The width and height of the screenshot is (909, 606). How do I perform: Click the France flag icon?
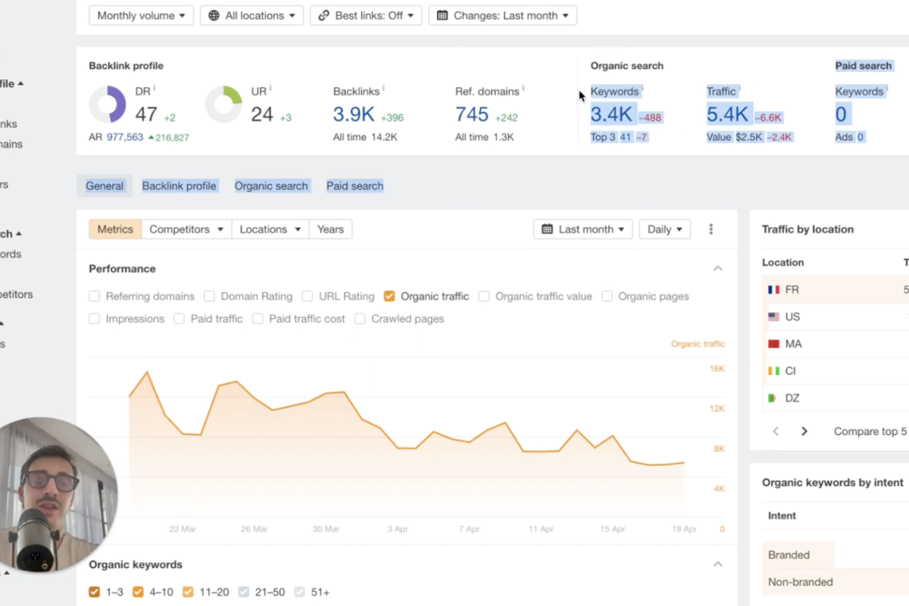(x=773, y=289)
